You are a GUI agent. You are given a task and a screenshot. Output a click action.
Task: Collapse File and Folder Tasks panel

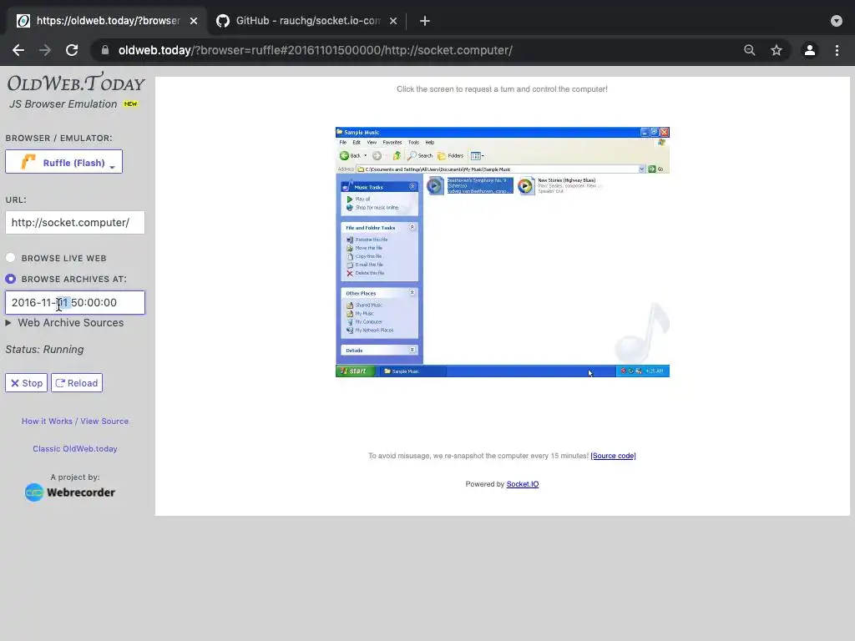(x=412, y=227)
